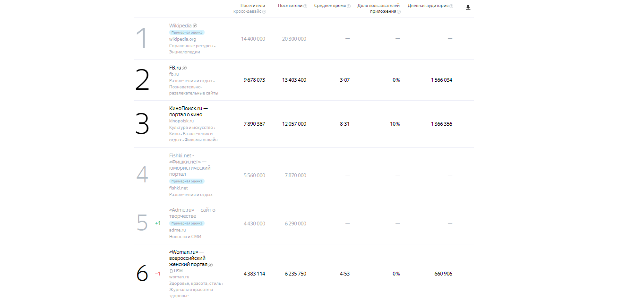
Task: Open КиноПоиск.ru — портал о кино title
Action: click(x=189, y=112)
